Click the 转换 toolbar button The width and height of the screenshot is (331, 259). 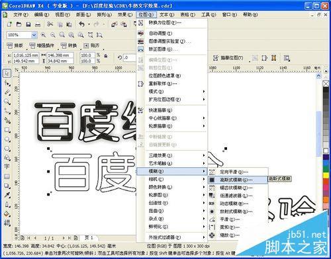coord(69,46)
